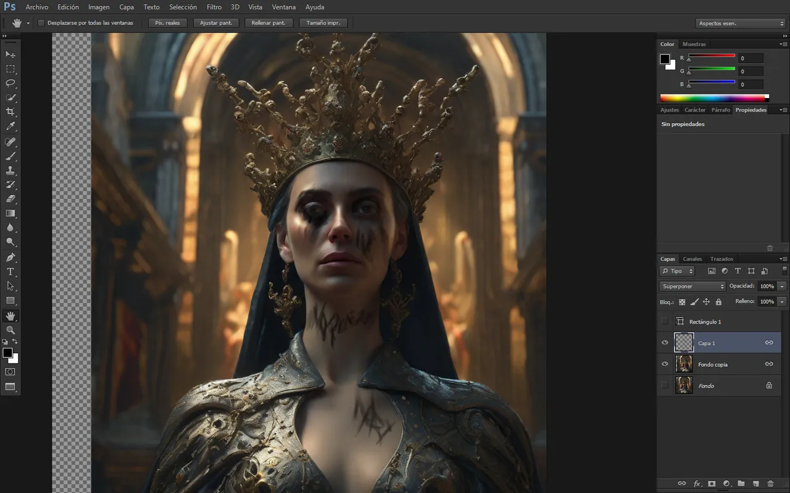Image resolution: width=790 pixels, height=493 pixels.
Task: Toggle smart object layer filter
Action: (x=765, y=271)
